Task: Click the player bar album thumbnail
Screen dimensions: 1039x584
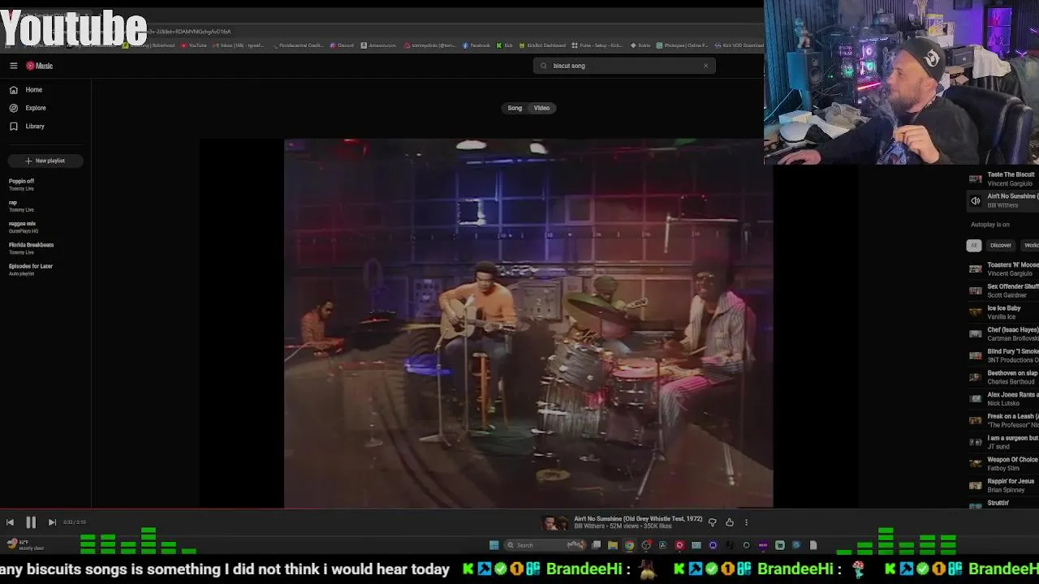Action: pos(555,523)
